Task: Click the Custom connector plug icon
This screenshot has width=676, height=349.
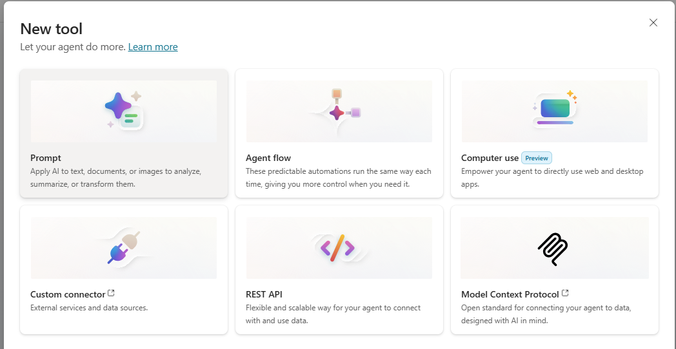Action: pyautogui.click(x=123, y=247)
